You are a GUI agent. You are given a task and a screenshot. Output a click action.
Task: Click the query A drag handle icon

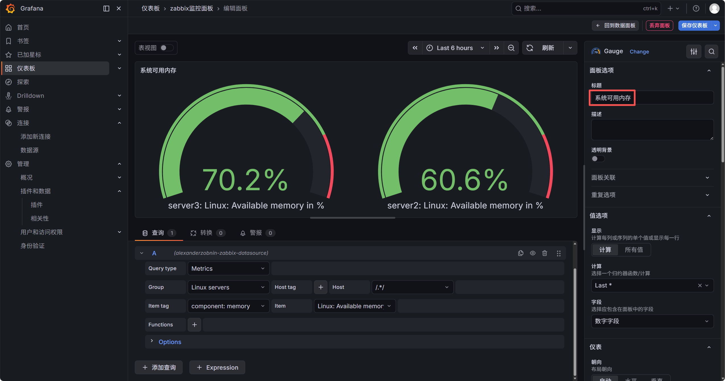pyautogui.click(x=559, y=253)
